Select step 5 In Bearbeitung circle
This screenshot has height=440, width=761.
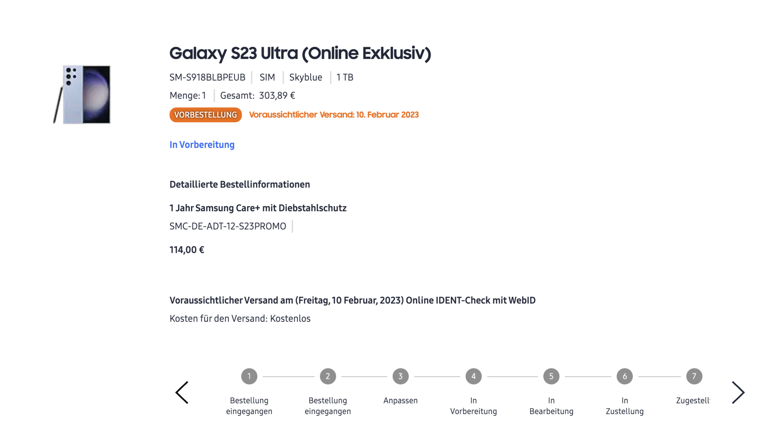click(551, 376)
